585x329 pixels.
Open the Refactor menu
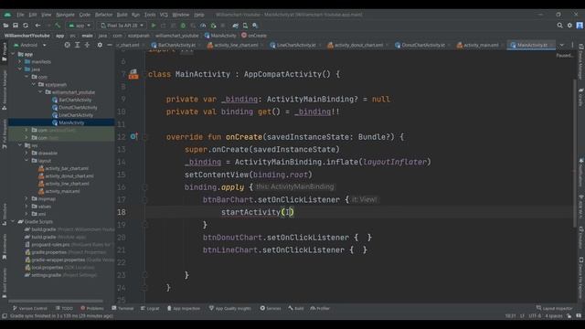coord(103,15)
